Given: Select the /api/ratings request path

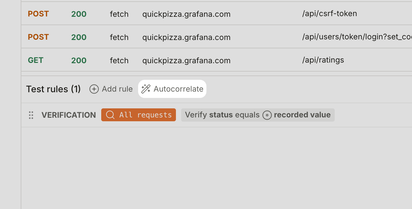Looking at the screenshot, I should [323, 60].
